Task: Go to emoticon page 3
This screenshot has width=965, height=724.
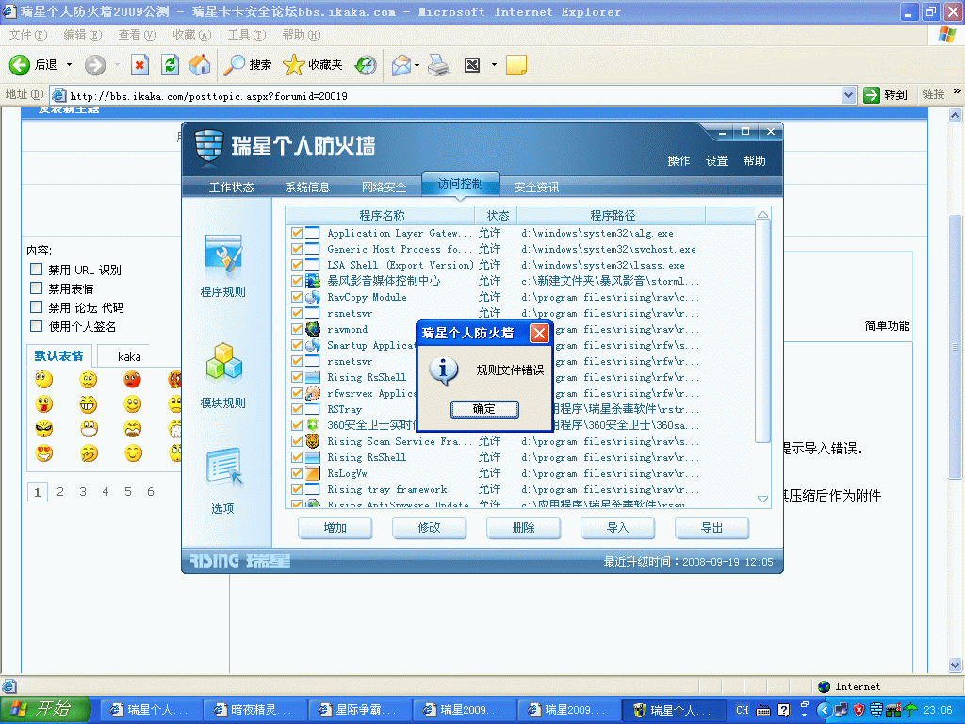Action: pos(83,492)
